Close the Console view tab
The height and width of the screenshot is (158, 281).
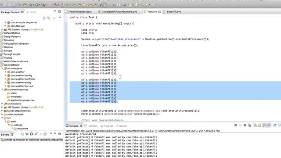click(81, 126)
